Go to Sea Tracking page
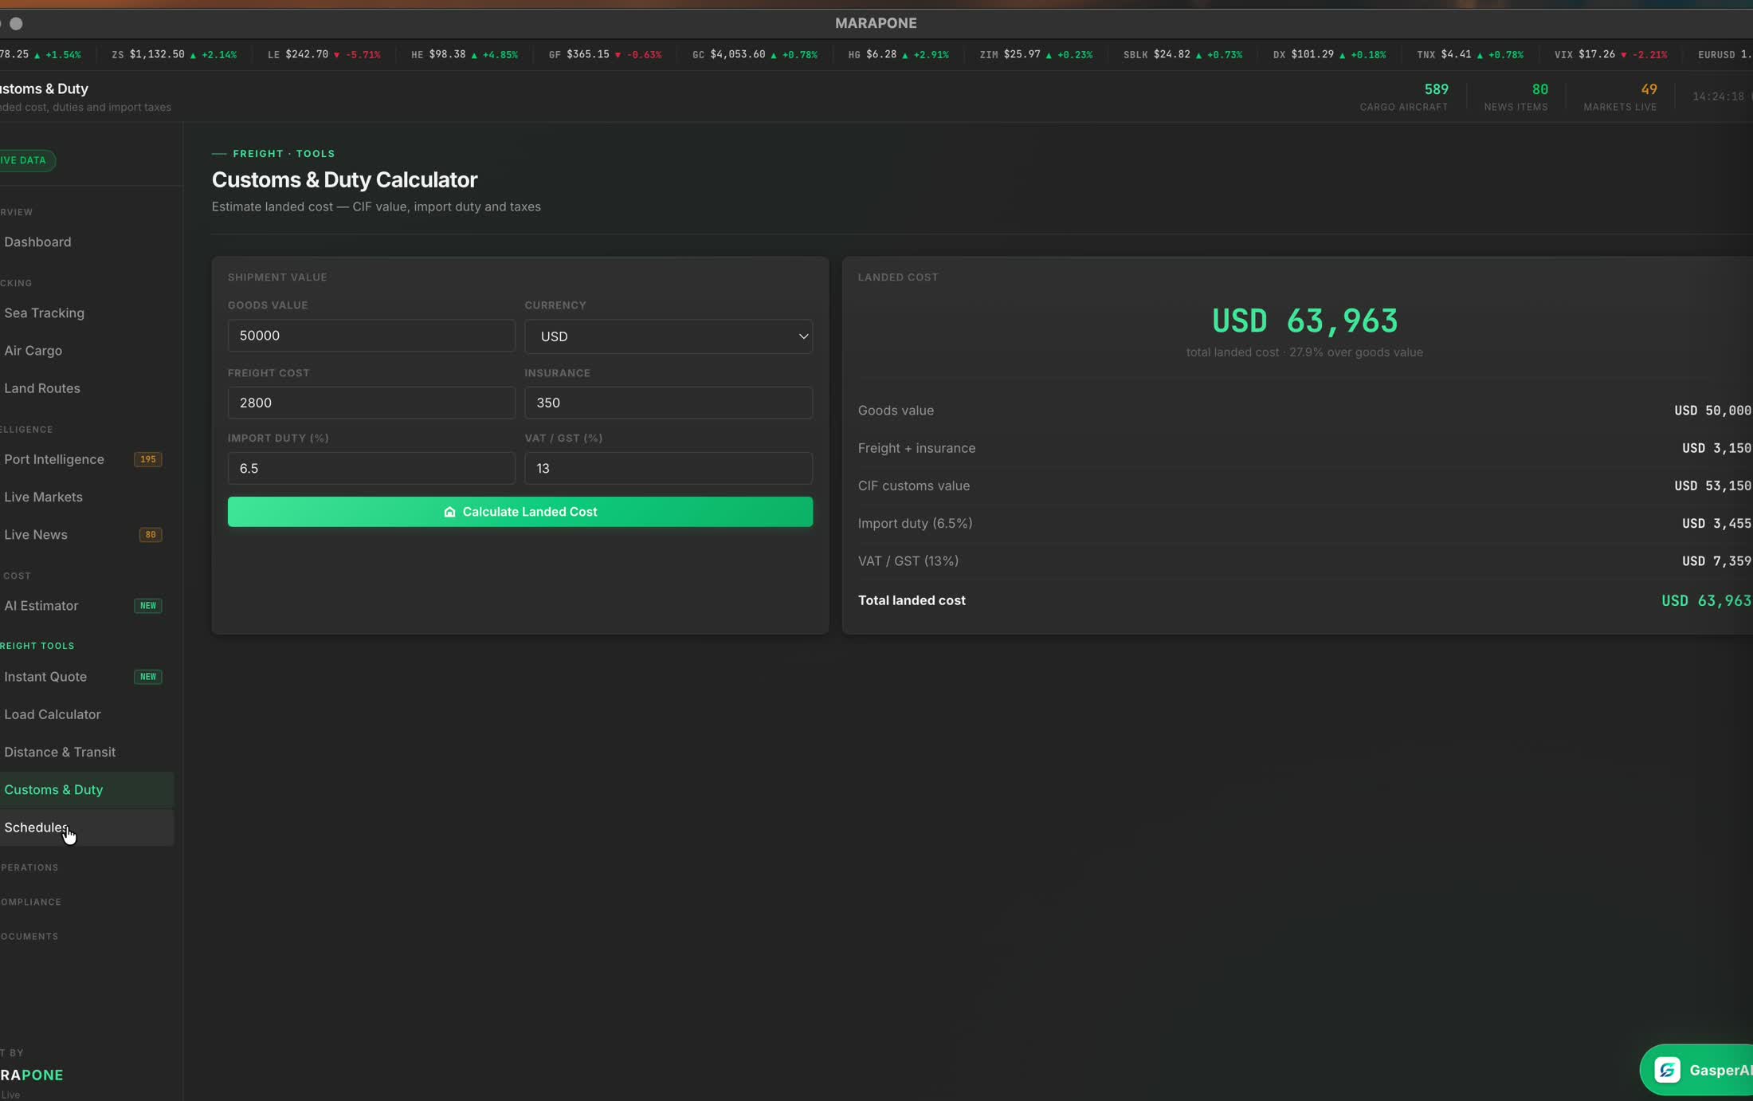1753x1101 pixels. click(44, 313)
